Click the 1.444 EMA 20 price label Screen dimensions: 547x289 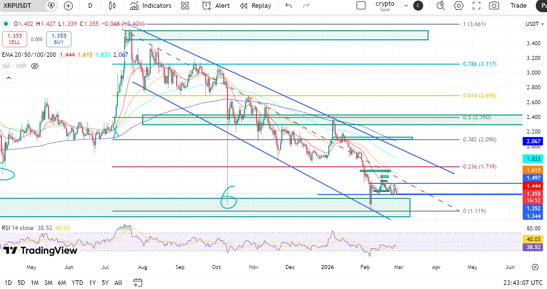pos(533,186)
